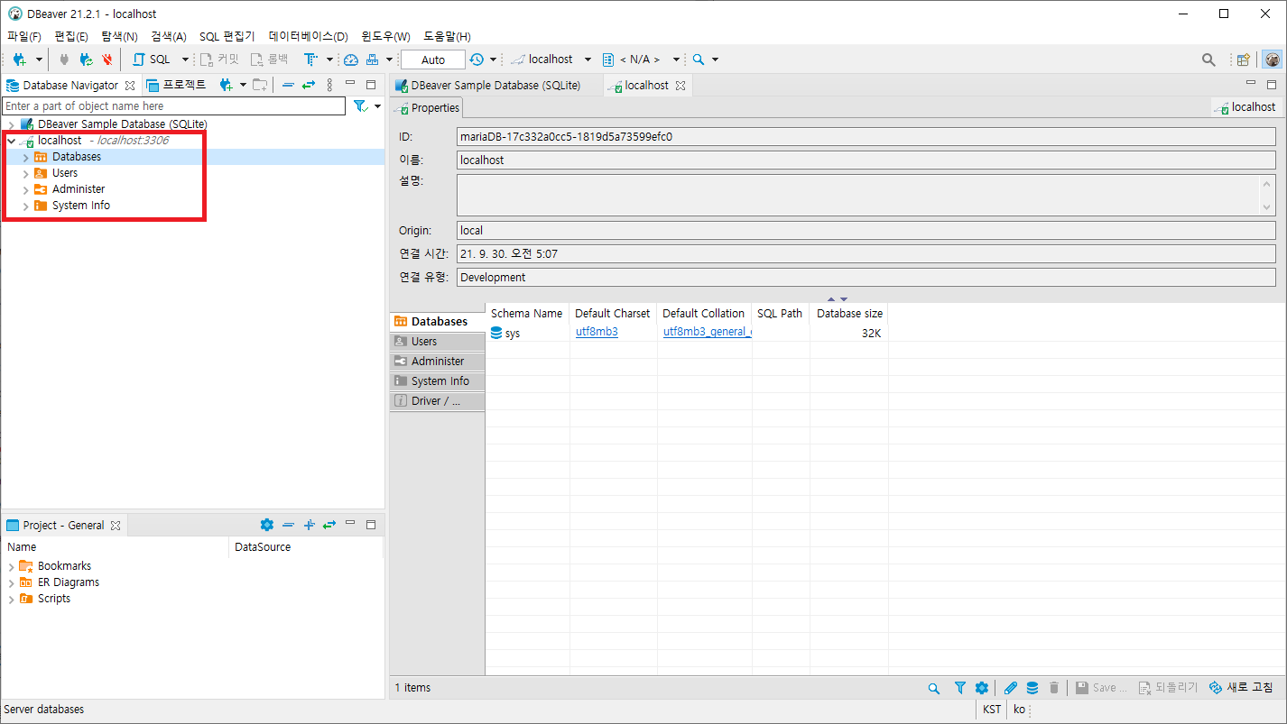The width and height of the screenshot is (1287, 724).
Task: Open the 파일(F) menu
Action: click(24, 37)
